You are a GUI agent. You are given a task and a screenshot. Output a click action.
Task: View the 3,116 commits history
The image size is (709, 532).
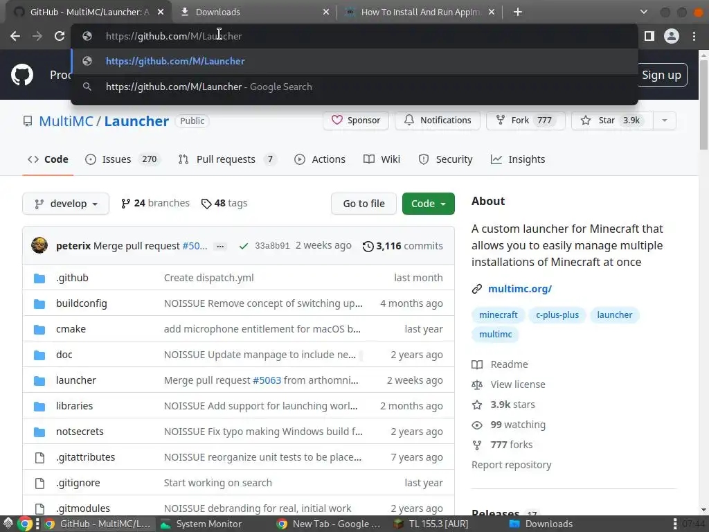(x=403, y=246)
